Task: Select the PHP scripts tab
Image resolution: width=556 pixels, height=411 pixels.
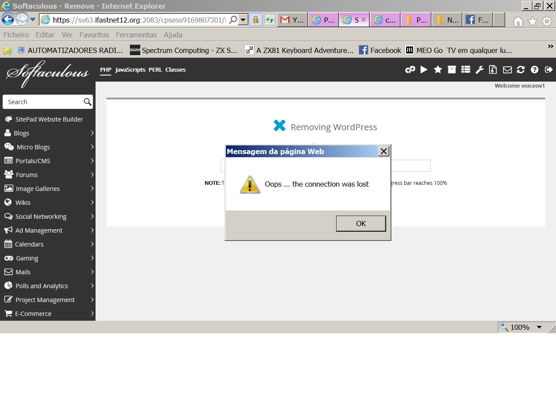Action: (106, 70)
